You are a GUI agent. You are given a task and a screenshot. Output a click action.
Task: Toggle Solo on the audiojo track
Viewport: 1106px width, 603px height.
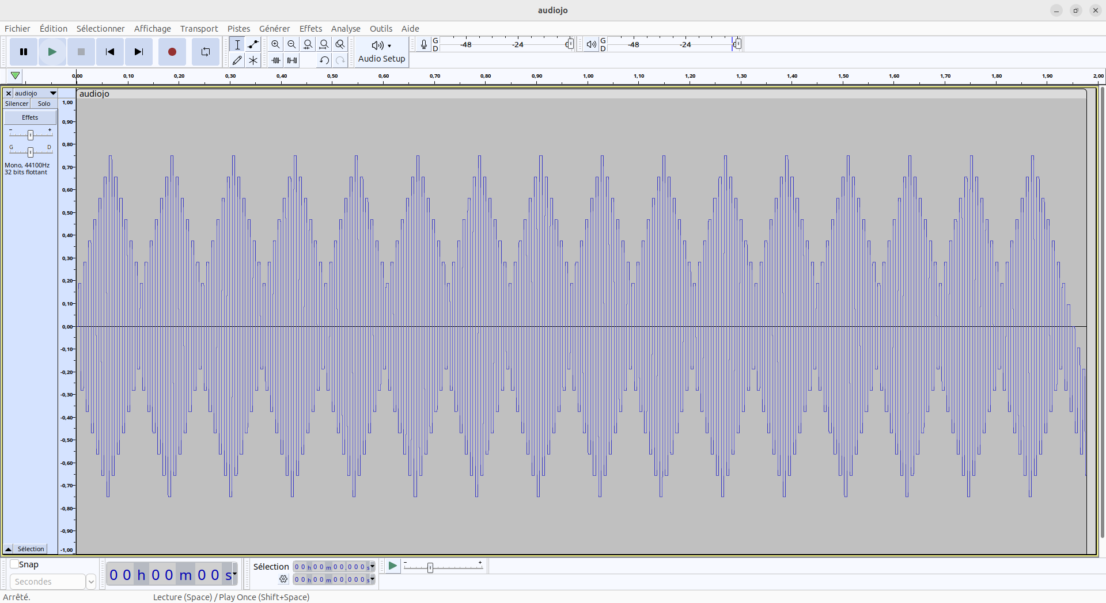(44, 104)
